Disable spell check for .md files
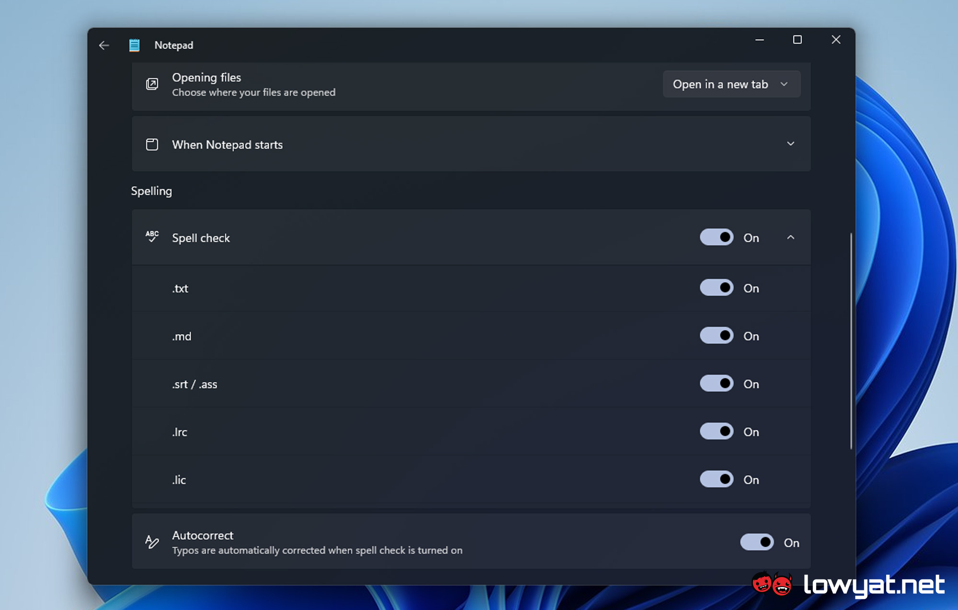 (x=717, y=336)
